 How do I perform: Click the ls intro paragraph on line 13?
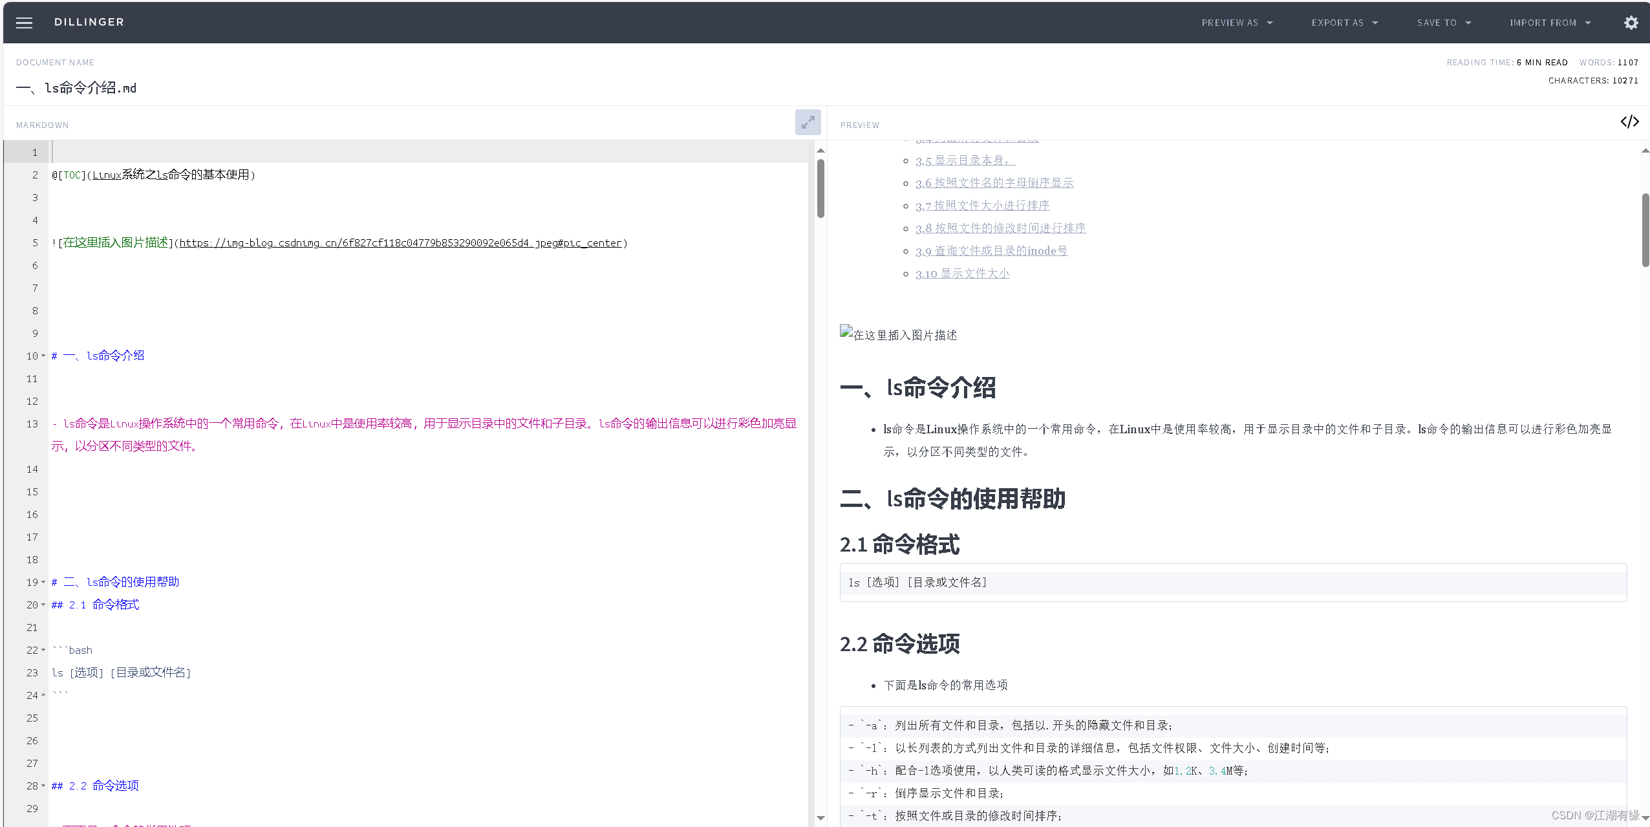click(x=424, y=435)
